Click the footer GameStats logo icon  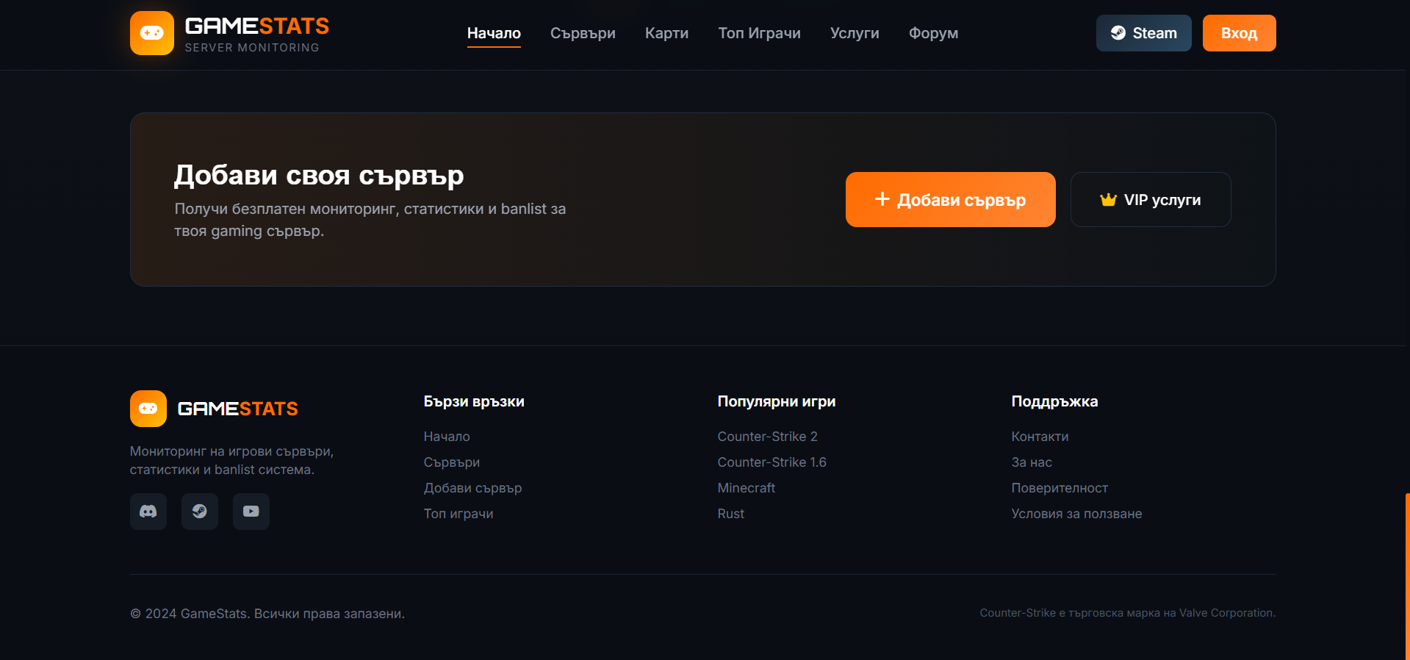click(148, 409)
